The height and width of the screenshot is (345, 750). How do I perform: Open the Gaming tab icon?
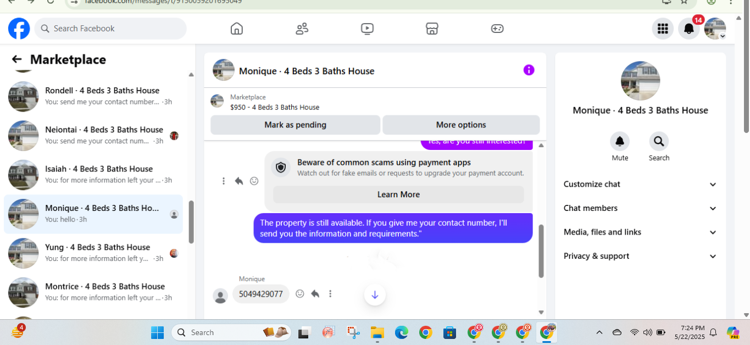coord(497,29)
